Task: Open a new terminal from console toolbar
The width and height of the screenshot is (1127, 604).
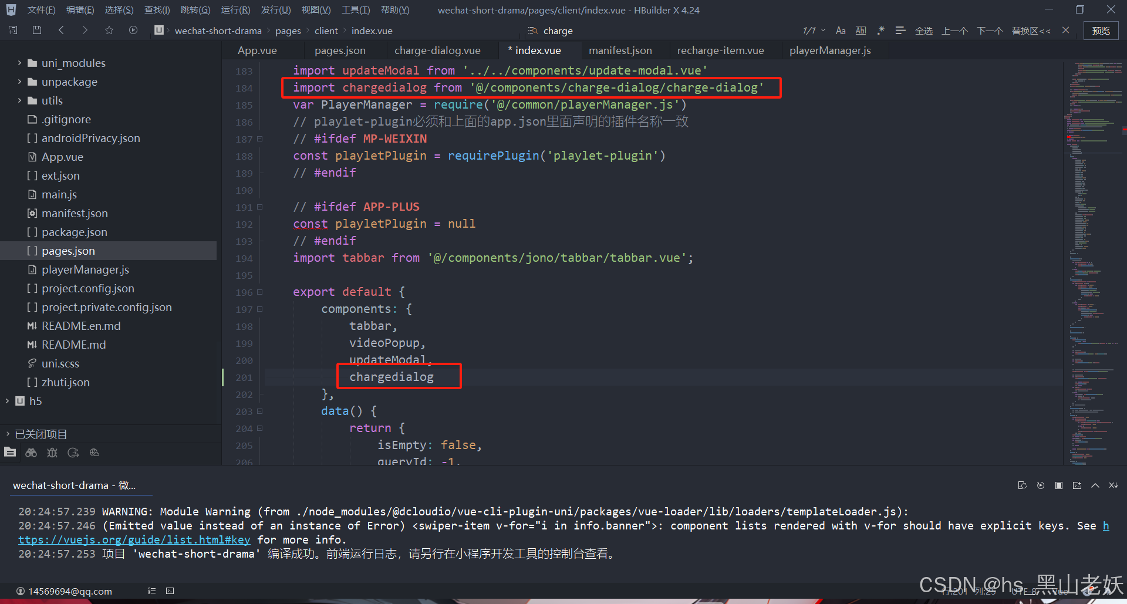Action: [1077, 485]
